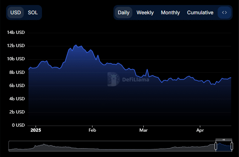Click the Feb label on x-axis

coord(92,130)
